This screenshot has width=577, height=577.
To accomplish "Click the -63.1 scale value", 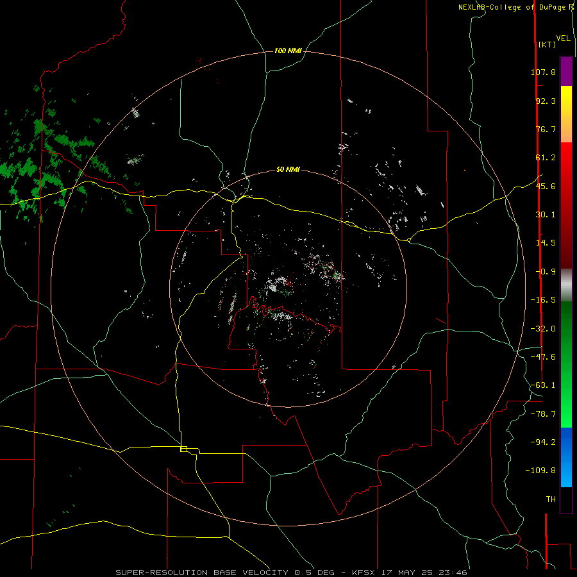I will pyautogui.click(x=543, y=385).
